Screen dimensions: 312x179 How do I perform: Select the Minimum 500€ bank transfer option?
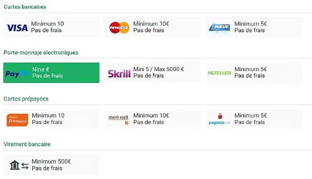click(x=51, y=165)
